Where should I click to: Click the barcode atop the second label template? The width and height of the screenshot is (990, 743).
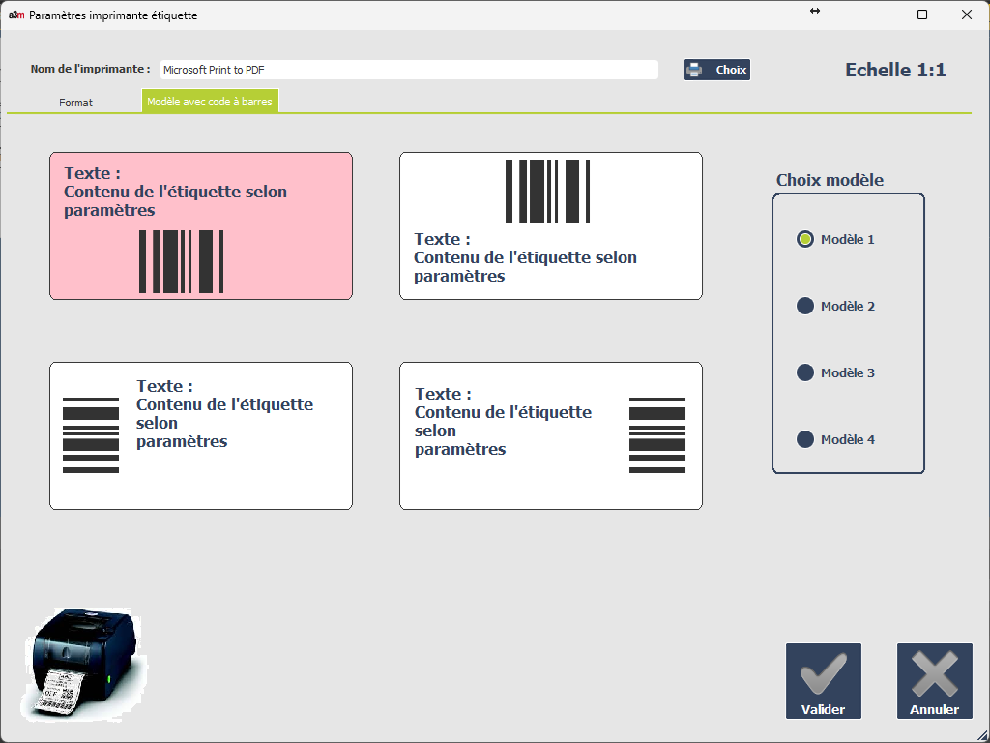click(547, 191)
